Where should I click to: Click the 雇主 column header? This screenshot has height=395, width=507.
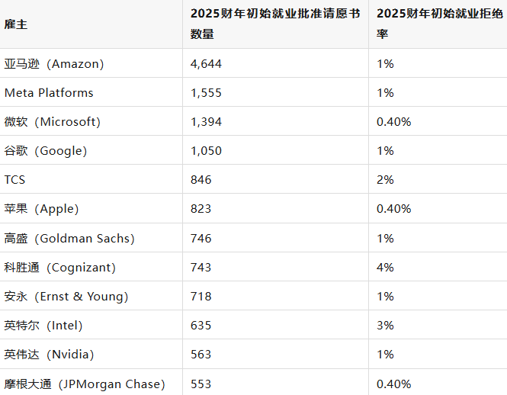(16, 24)
